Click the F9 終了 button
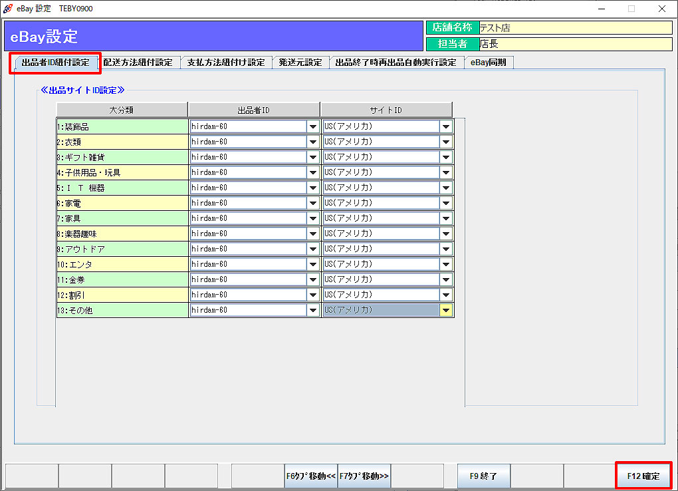This screenshot has width=678, height=491. pyautogui.click(x=483, y=476)
